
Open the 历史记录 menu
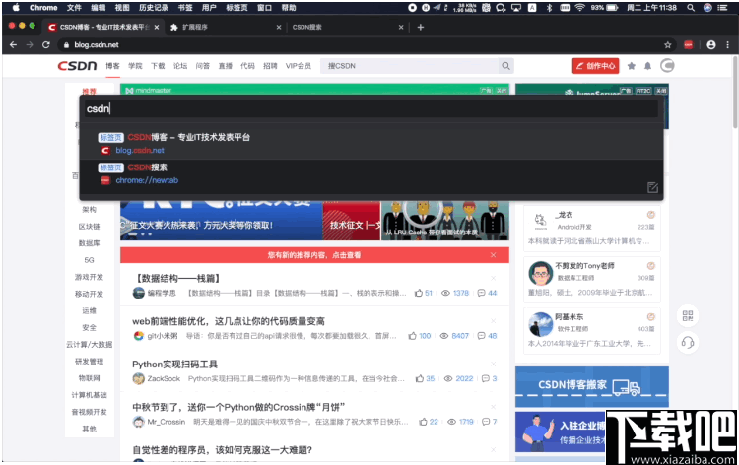pos(154,8)
